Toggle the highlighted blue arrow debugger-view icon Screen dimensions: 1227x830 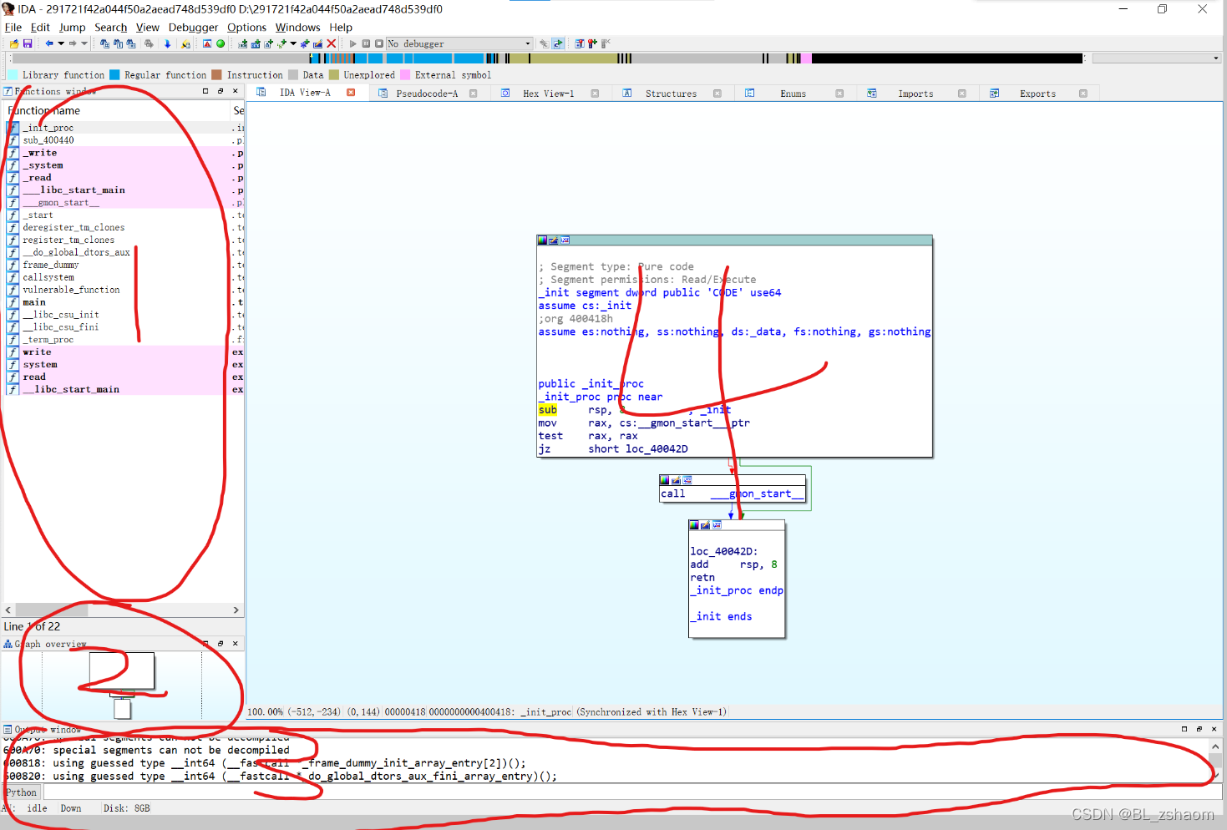(x=557, y=43)
